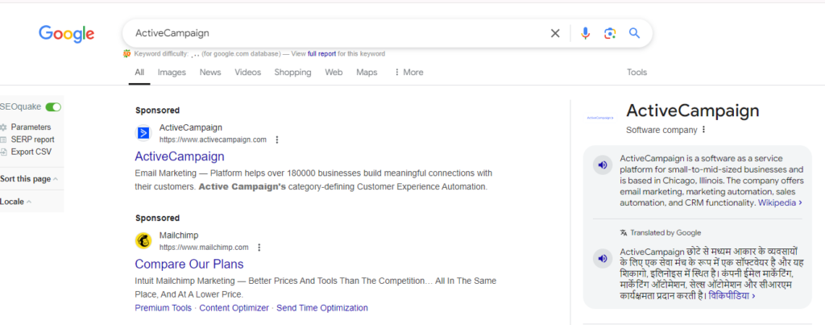The image size is (825, 325).
Task: Open options menu for ActiveCampaign ad
Action: pyautogui.click(x=277, y=140)
